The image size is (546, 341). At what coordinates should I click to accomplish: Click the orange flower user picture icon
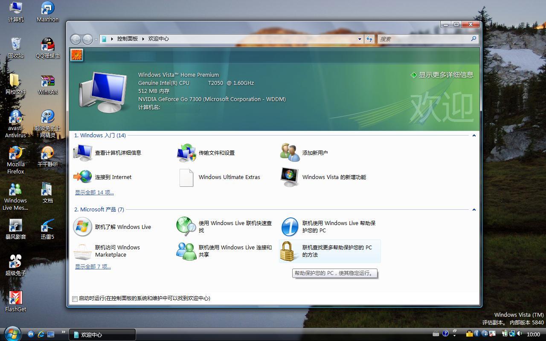[77, 55]
